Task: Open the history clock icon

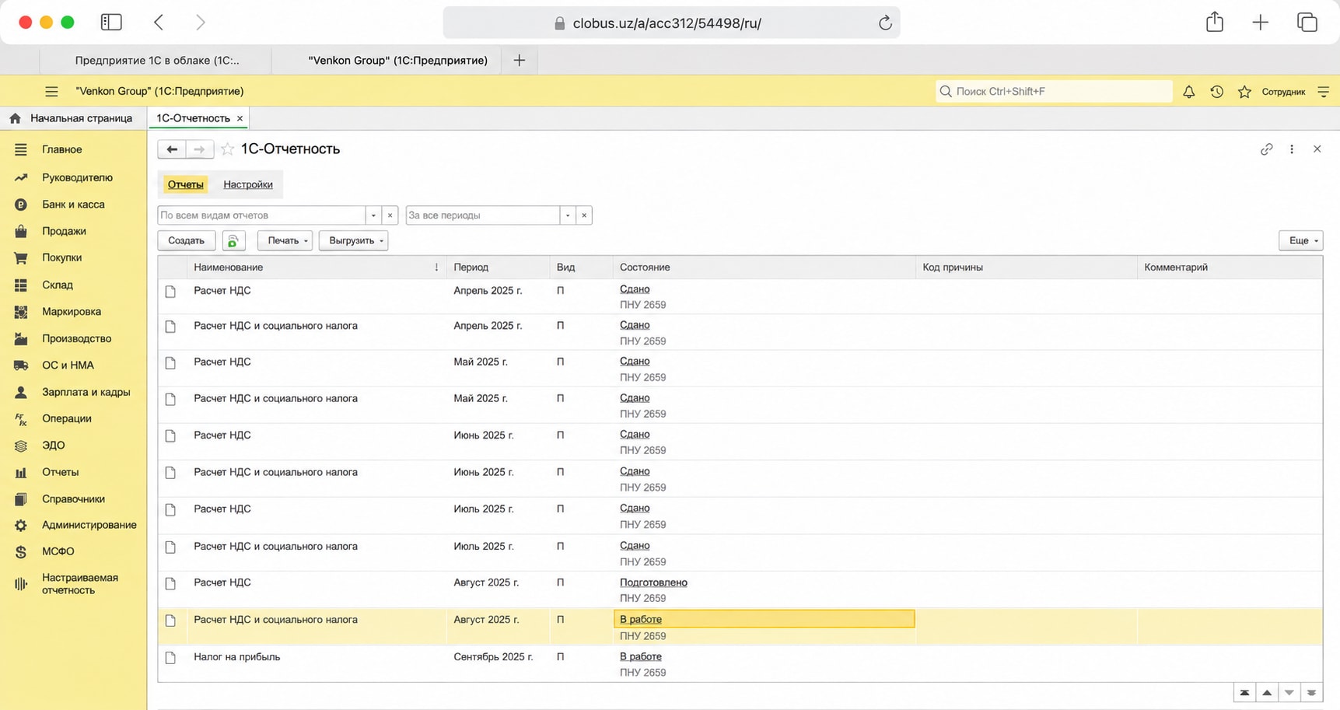Action: 1216,92
